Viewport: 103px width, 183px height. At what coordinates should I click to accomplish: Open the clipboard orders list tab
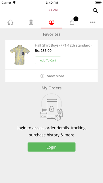point(31,22)
